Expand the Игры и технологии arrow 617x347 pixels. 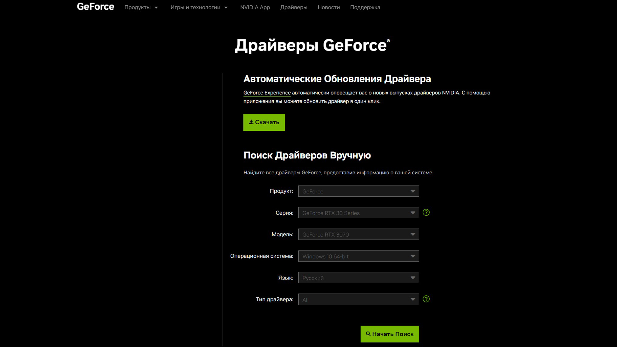click(226, 8)
